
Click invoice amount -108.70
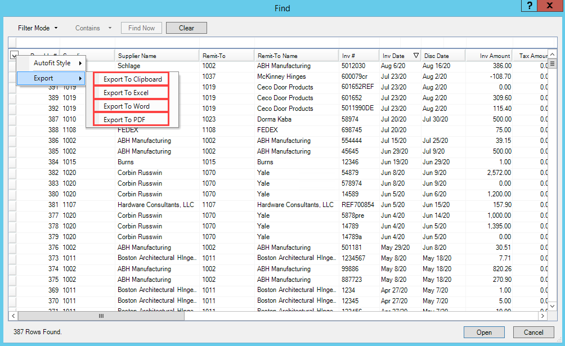[500, 77]
